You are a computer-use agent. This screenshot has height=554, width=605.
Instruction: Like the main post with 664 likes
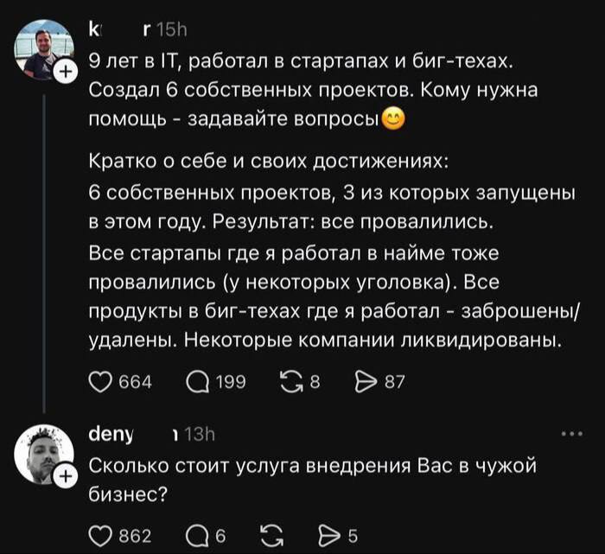point(102,381)
